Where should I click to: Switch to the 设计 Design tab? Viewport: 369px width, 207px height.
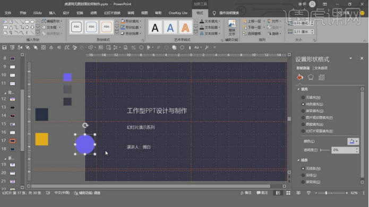click(66, 13)
